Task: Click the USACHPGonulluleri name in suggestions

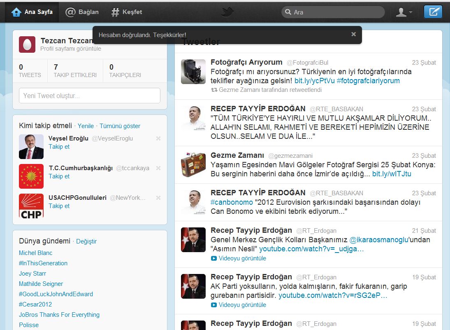Action: (x=77, y=197)
